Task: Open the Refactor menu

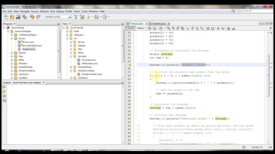Action: coord(45,12)
